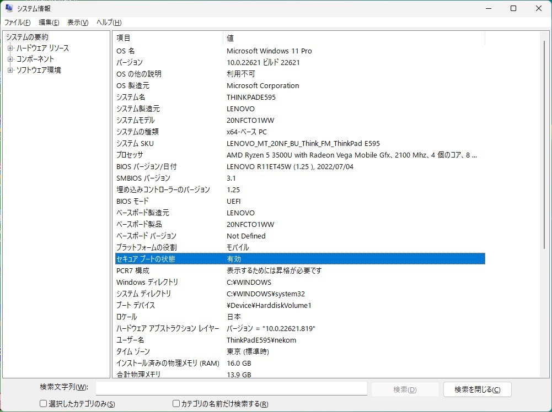The image size is (552, 412).
Task: Maximize the システム情報 window
Action: click(513, 8)
